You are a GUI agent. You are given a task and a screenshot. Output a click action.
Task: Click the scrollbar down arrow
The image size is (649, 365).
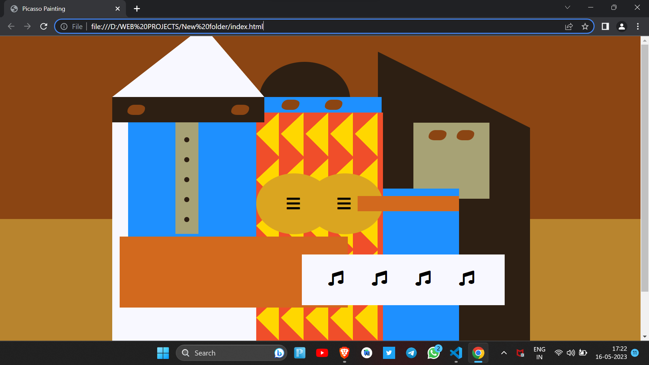coord(645,337)
